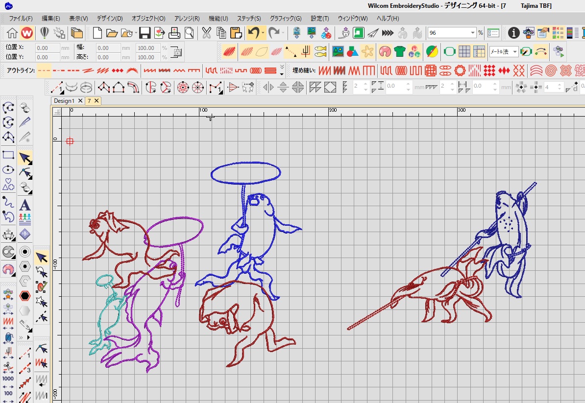Copy the selection with the copy icon
The width and height of the screenshot is (585, 403).
pyautogui.click(x=221, y=33)
